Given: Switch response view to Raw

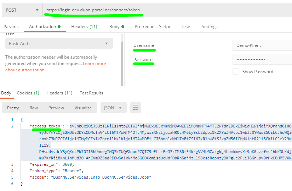Looking at the screenshot, I should click(34, 108).
